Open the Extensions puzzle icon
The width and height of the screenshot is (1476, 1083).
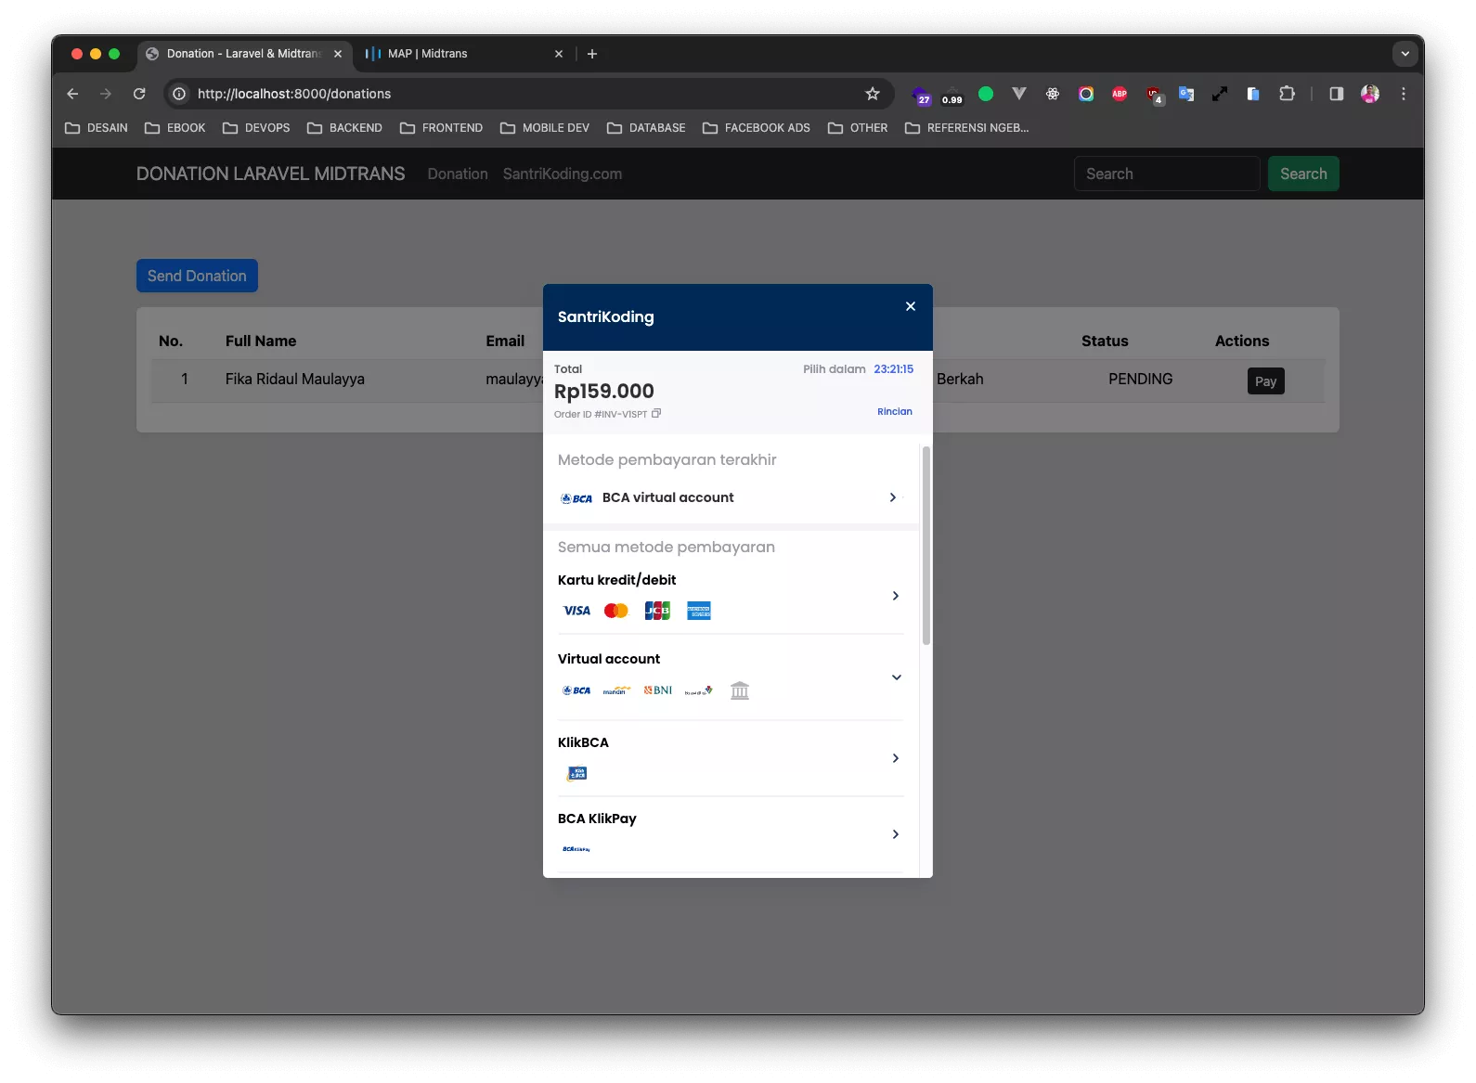[x=1287, y=94]
